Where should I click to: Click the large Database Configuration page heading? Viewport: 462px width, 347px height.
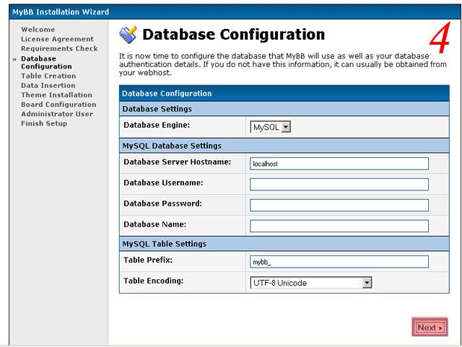pyautogui.click(x=234, y=35)
